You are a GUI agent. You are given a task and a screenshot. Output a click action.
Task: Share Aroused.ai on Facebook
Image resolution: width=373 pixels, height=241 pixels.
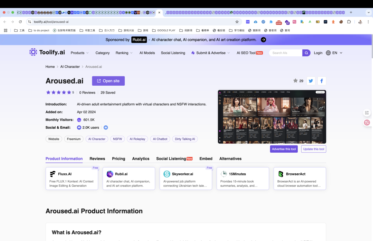(322, 81)
